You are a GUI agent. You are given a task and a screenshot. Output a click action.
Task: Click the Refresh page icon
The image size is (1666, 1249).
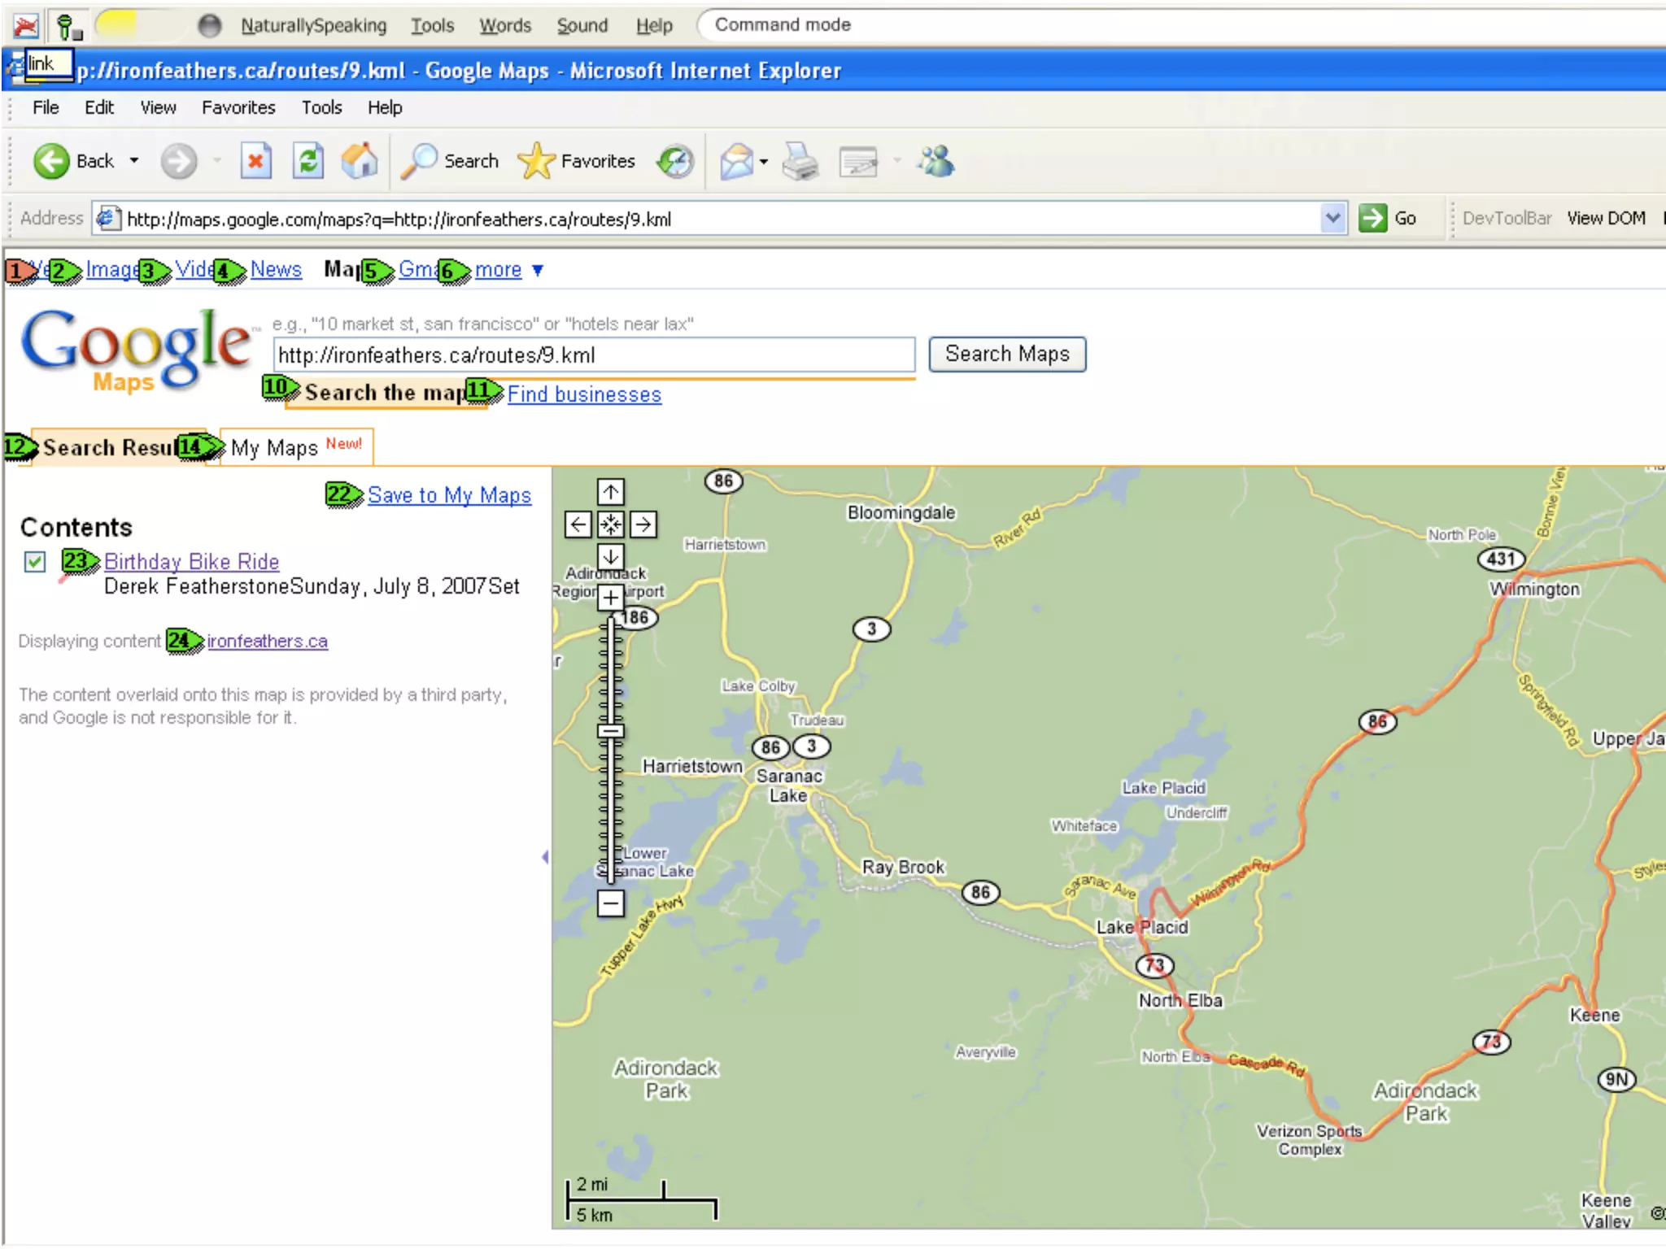(308, 161)
